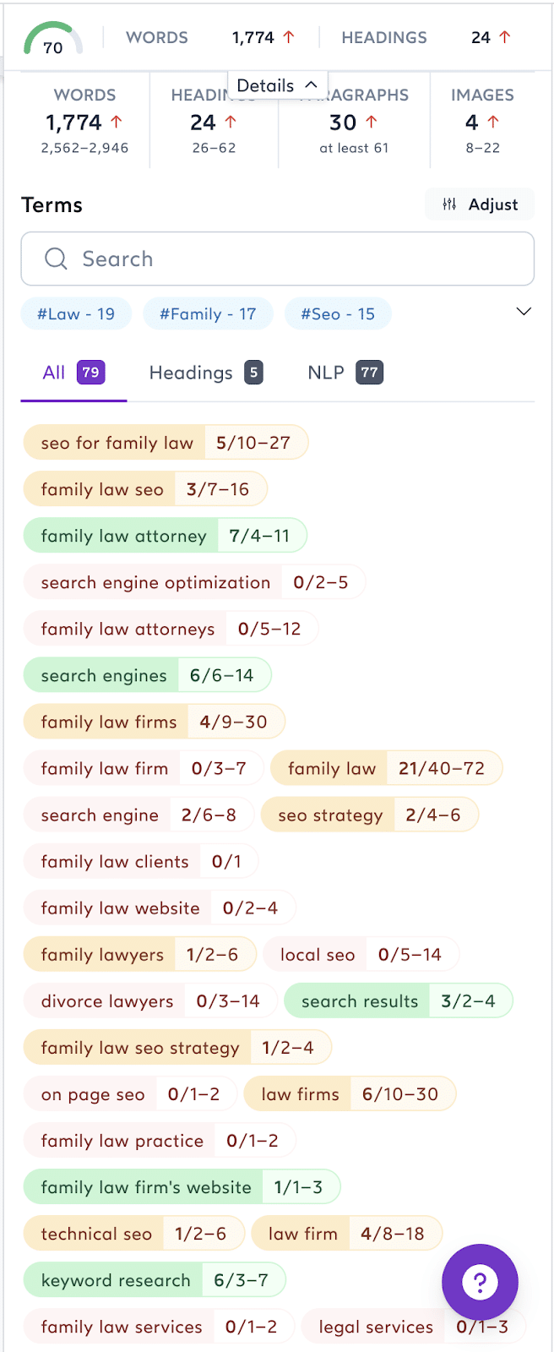Switch to the NLP terms tab
This screenshot has width=554, height=1352.
(345, 373)
